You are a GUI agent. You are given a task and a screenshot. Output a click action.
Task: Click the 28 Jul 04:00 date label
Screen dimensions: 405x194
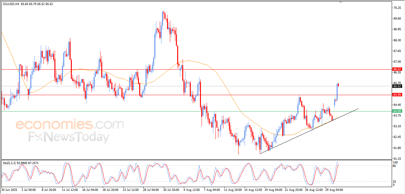(151, 190)
